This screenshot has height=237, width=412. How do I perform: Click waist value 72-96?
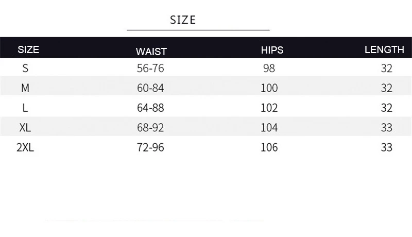150,147
